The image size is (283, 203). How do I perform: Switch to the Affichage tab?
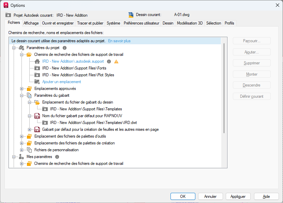pyautogui.click(x=31, y=23)
